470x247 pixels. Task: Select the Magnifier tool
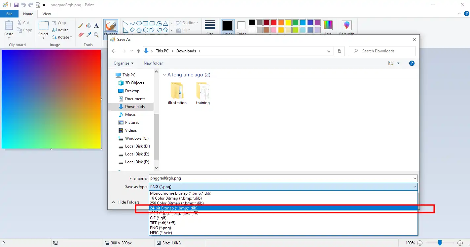[x=96, y=35]
